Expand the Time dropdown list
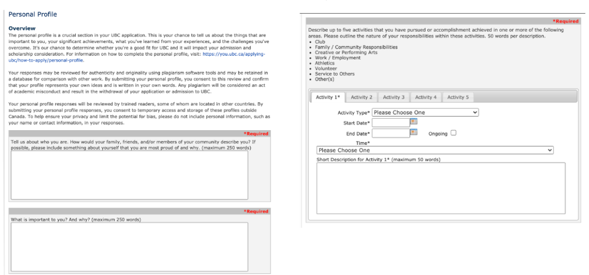 [x=435, y=150]
